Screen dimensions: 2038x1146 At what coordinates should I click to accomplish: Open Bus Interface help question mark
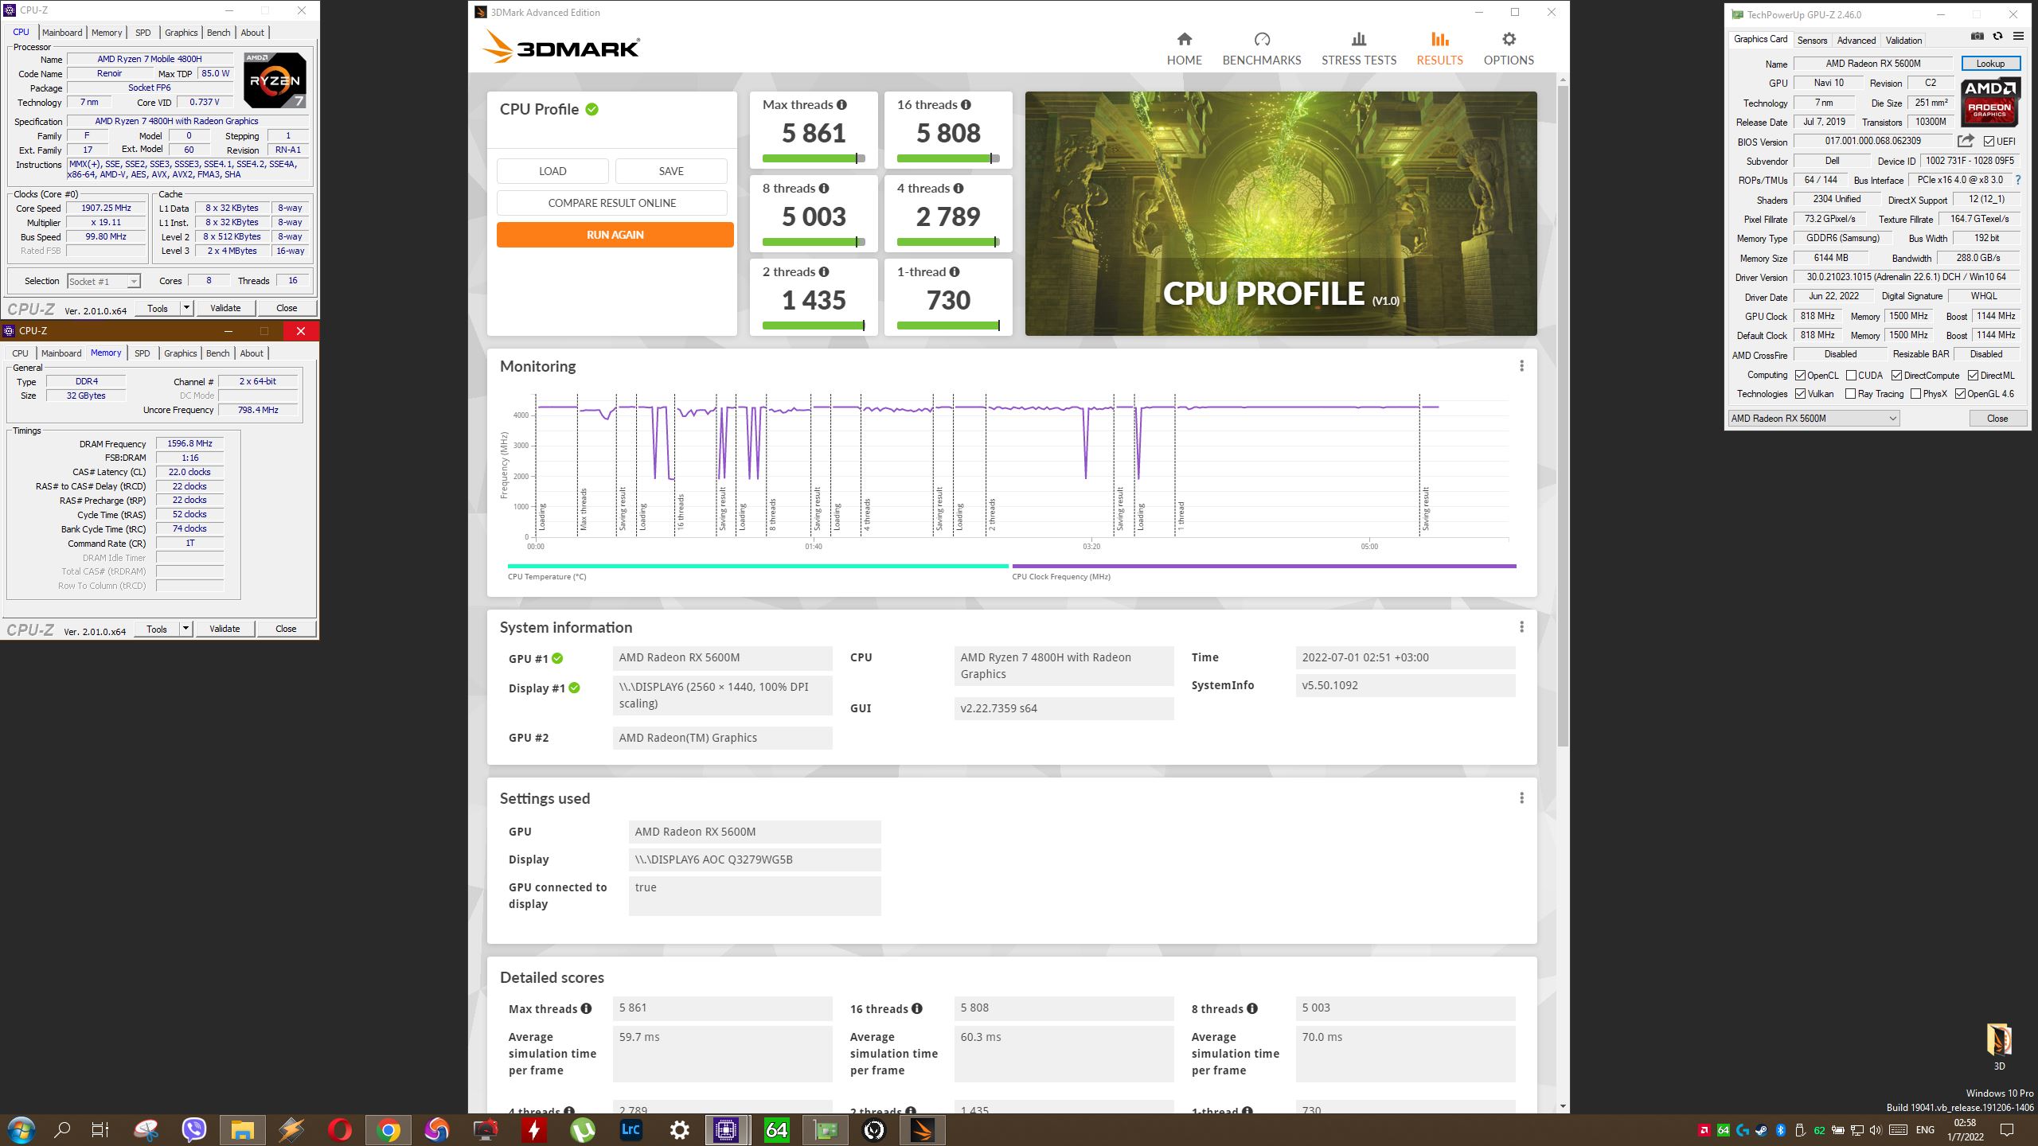(x=2018, y=181)
